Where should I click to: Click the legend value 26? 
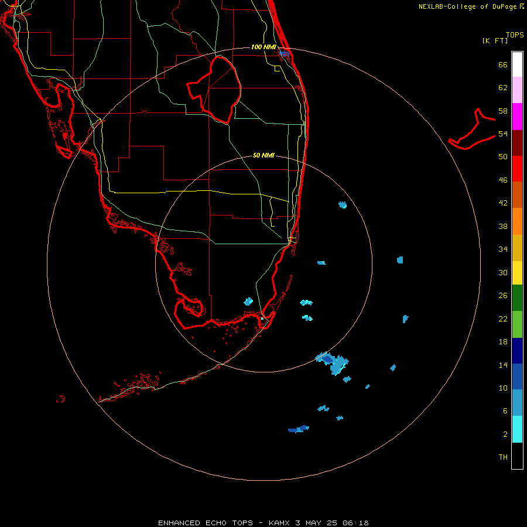(503, 296)
